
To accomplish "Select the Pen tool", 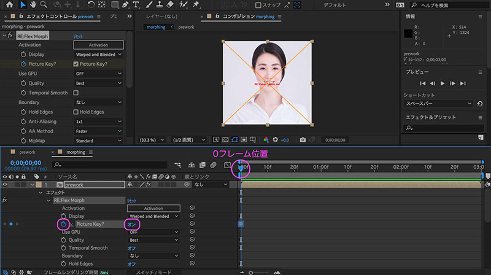I will point(125,4).
